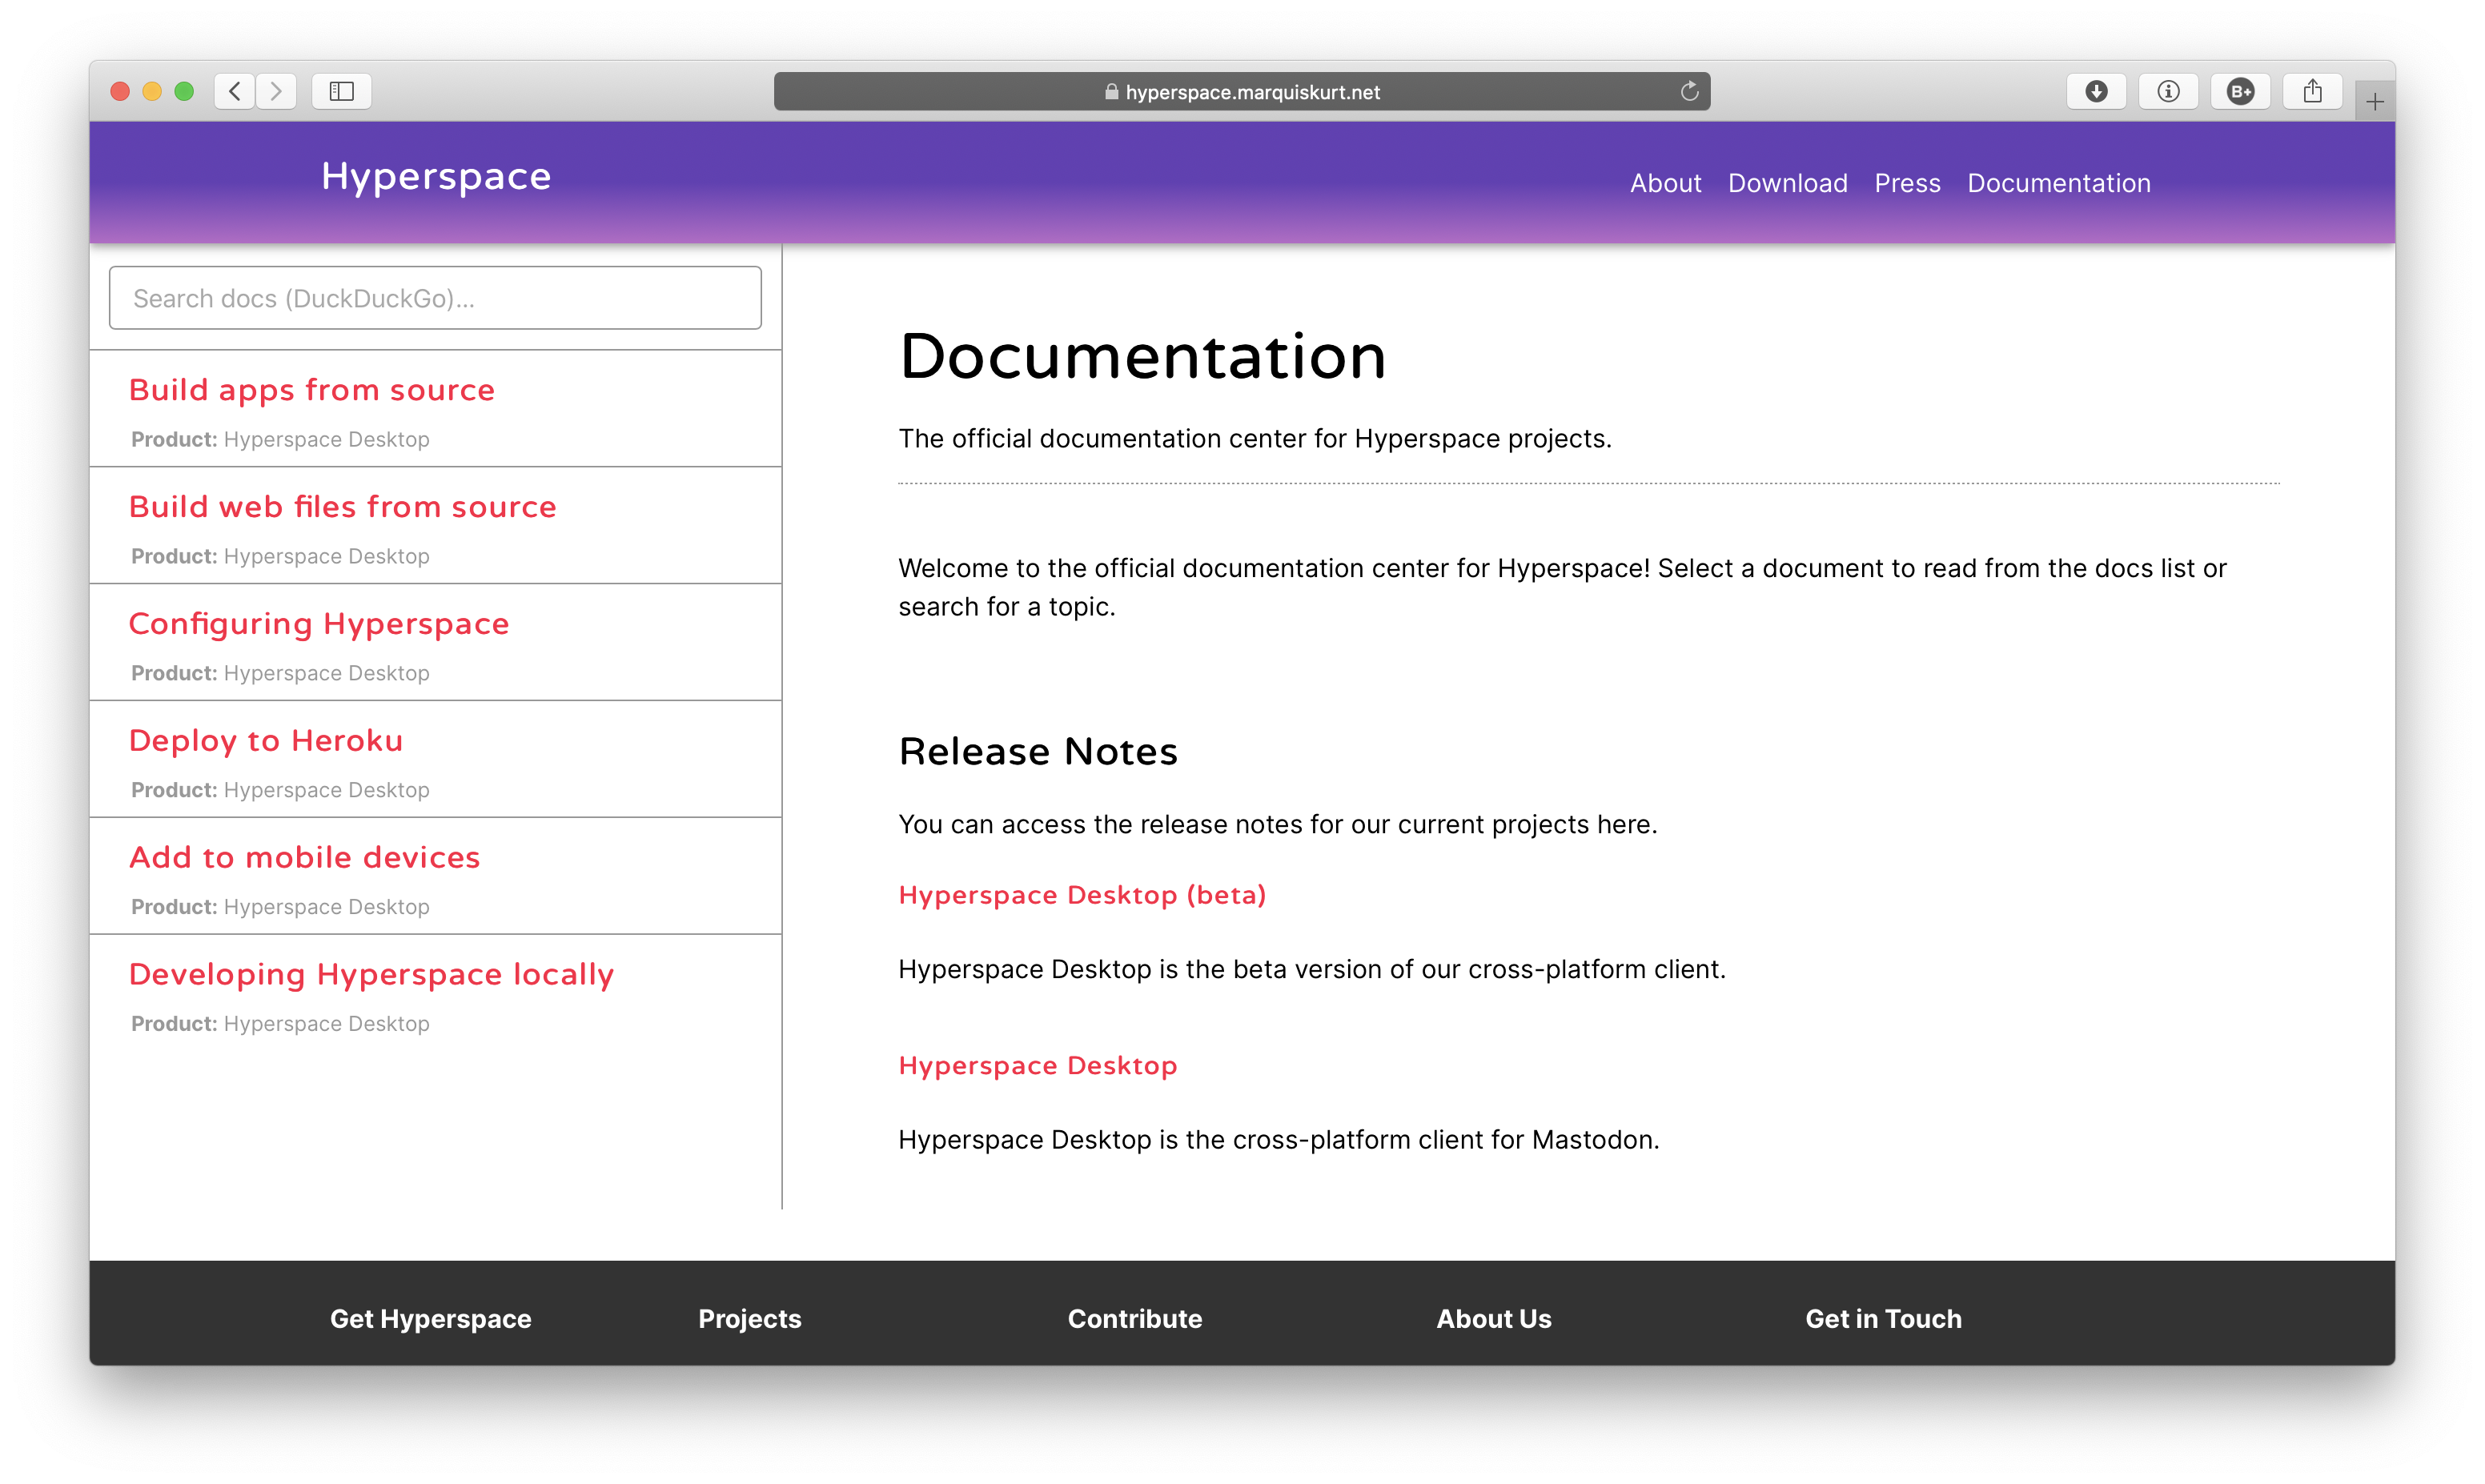Click text about cross-platform client for Mastodon
Viewport: 2485px width, 1484px height.
[1279, 1140]
